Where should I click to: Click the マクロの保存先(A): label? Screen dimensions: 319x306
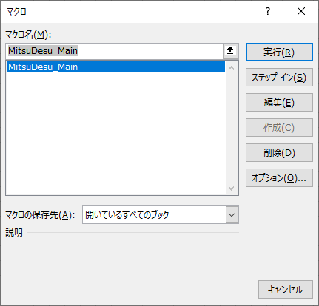coord(40,215)
